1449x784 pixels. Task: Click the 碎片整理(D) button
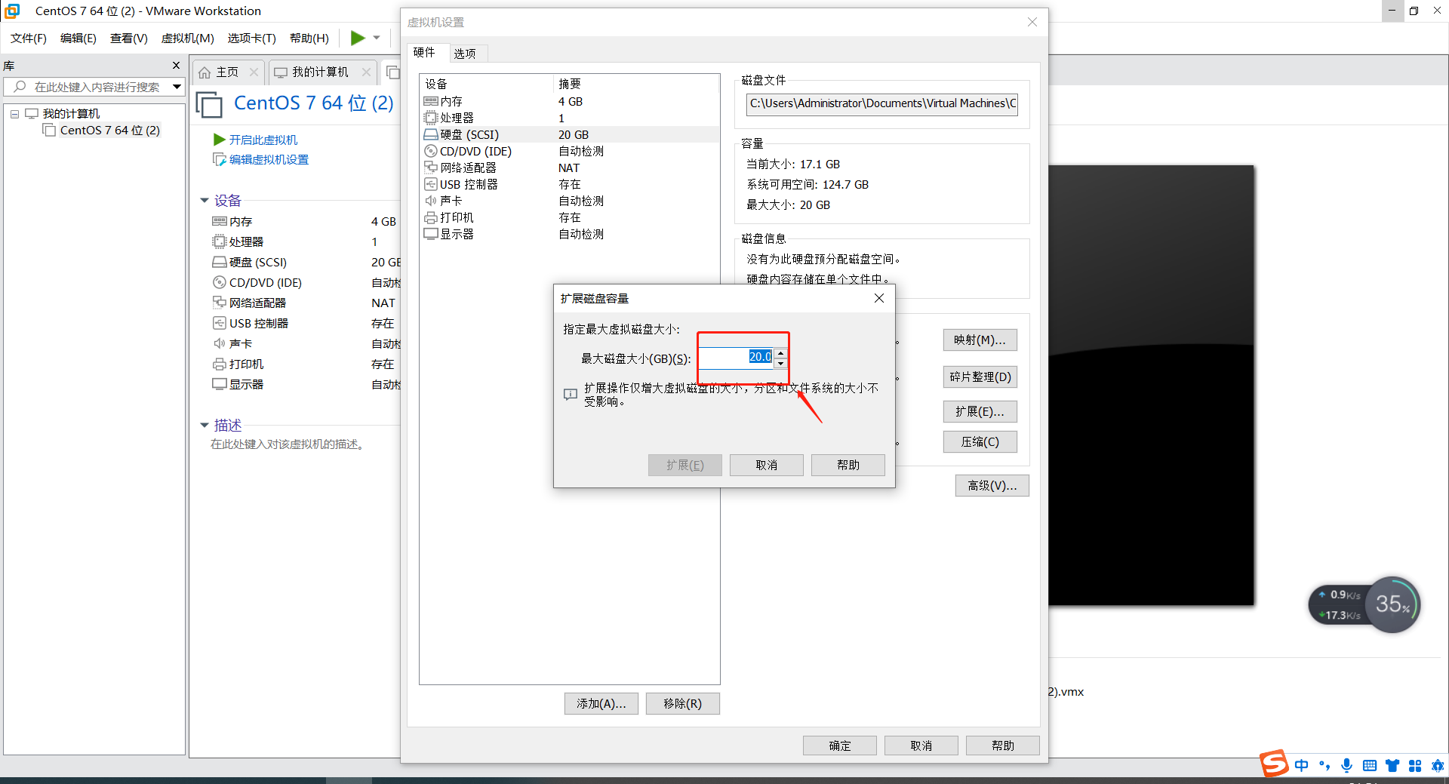[980, 377]
